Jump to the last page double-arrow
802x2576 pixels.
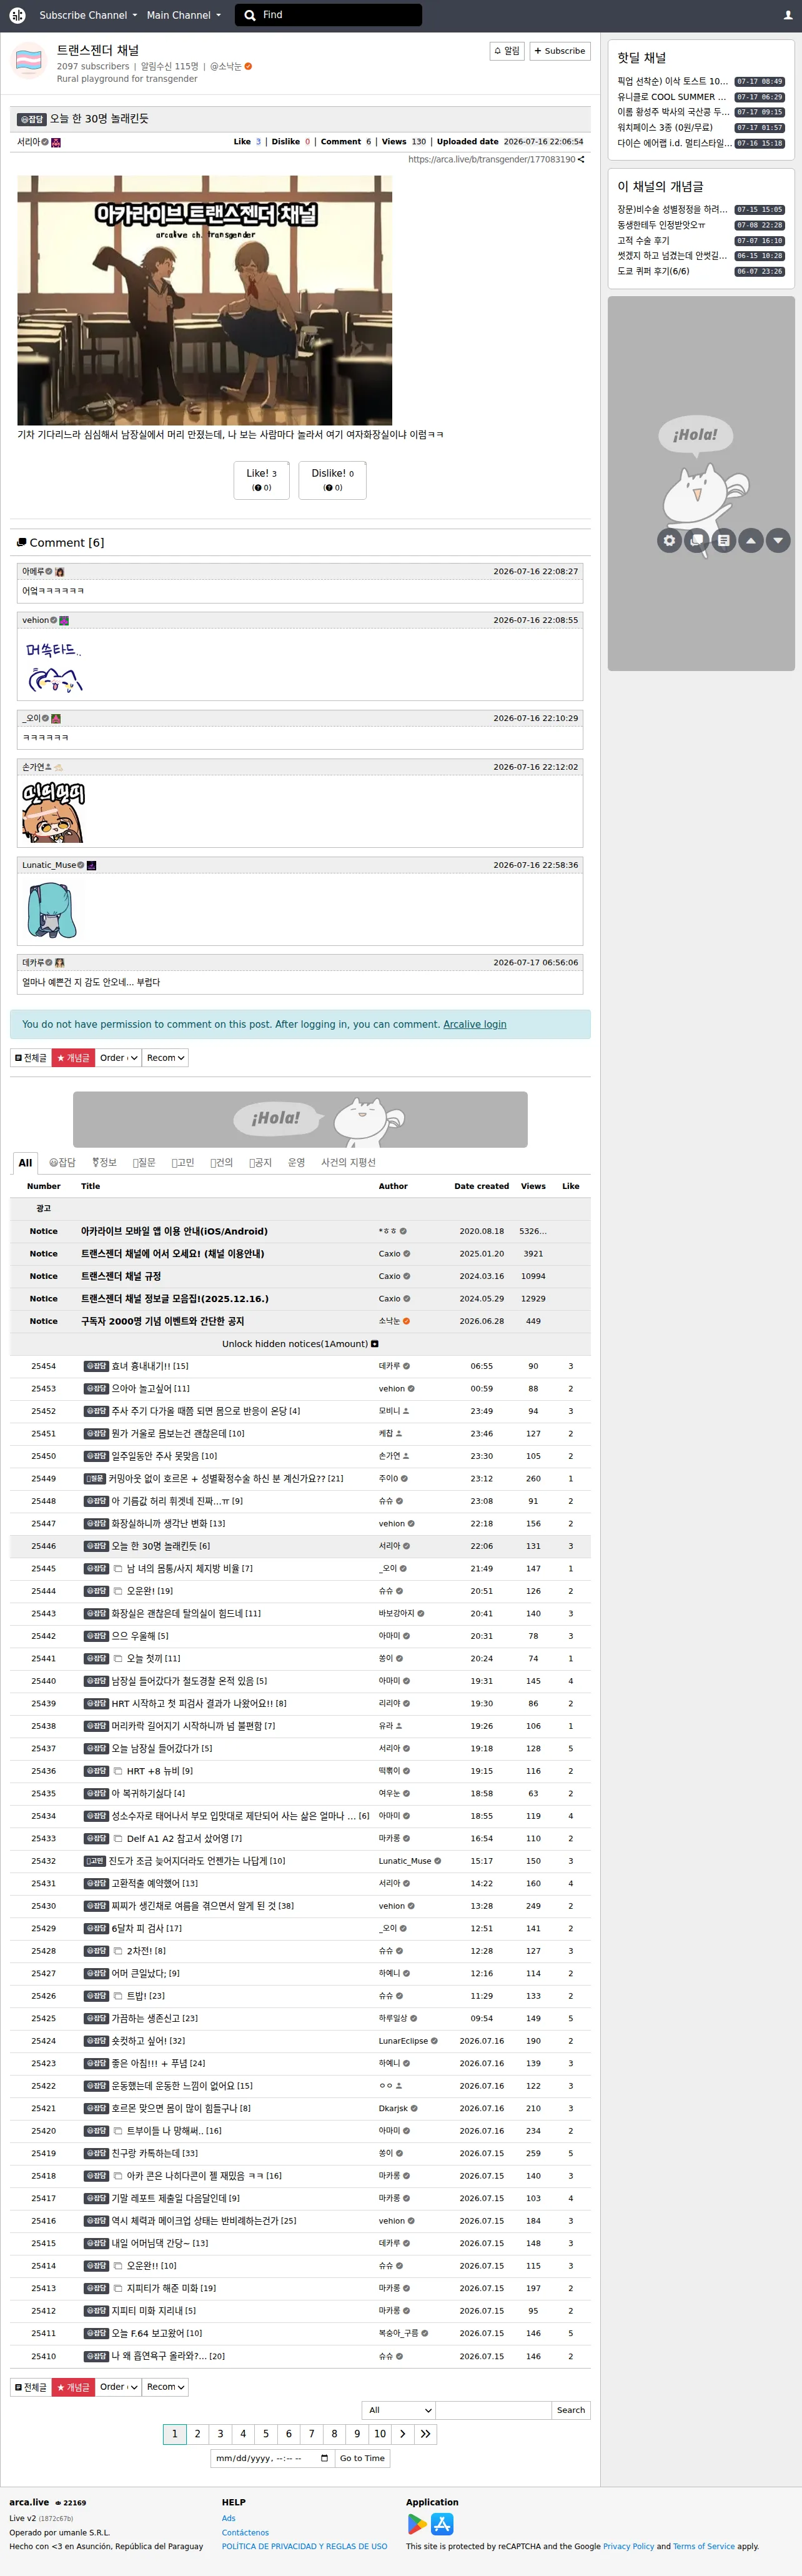[425, 2434]
